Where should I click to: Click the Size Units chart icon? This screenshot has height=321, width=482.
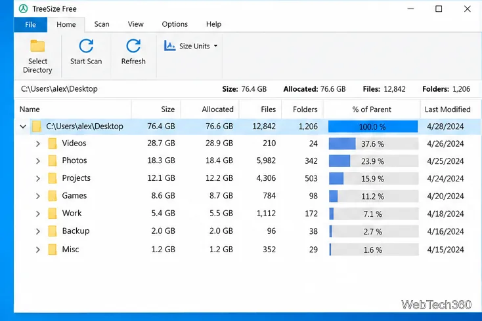coord(169,46)
